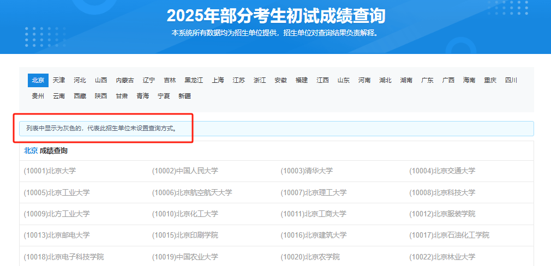
Task: Choose 山西 from the province list
Action: [x=101, y=80]
